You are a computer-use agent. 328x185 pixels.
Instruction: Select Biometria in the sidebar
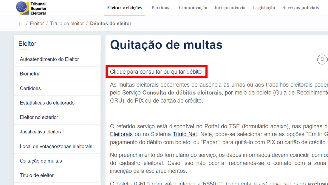[x=30, y=74]
